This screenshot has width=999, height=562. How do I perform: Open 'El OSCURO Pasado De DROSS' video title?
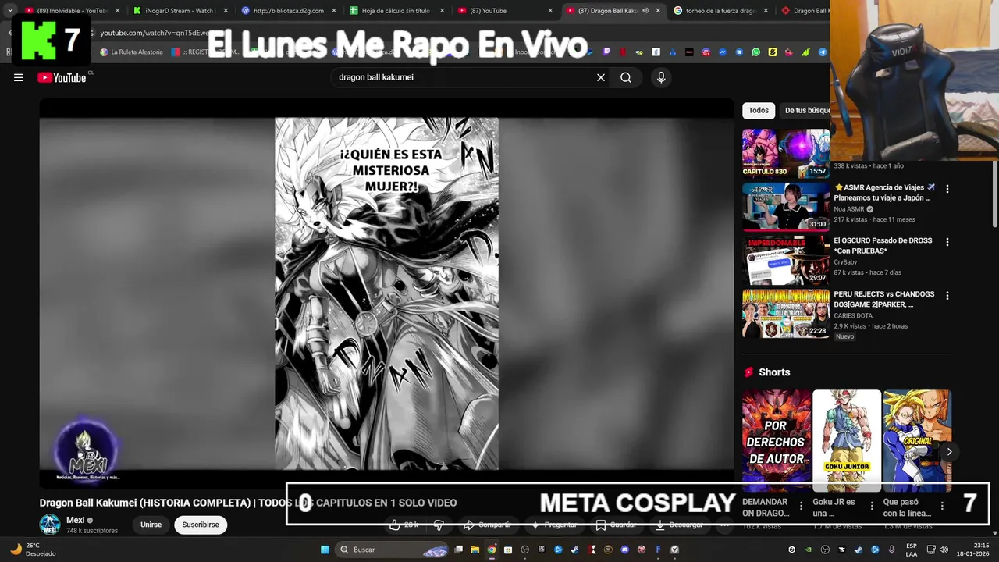(883, 246)
